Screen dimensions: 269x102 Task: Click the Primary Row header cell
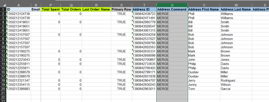[x=121, y=9]
